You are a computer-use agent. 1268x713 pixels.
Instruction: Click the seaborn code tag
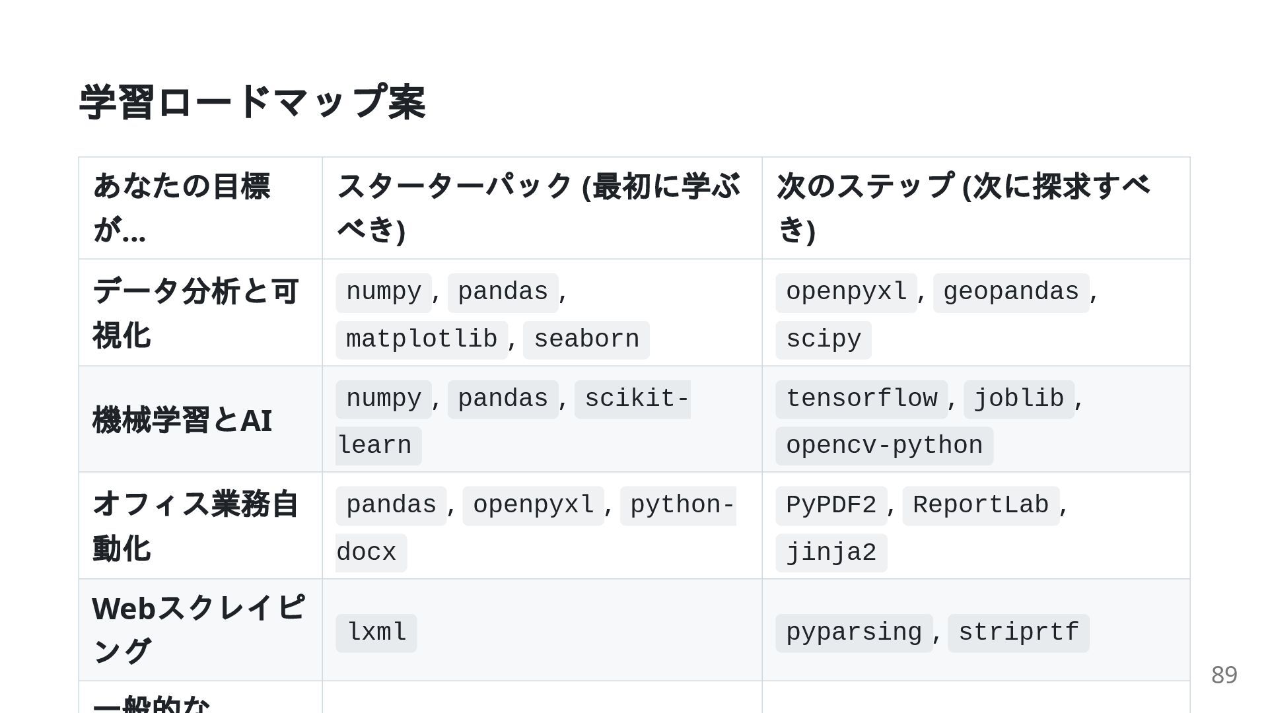(x=586, y=340)
